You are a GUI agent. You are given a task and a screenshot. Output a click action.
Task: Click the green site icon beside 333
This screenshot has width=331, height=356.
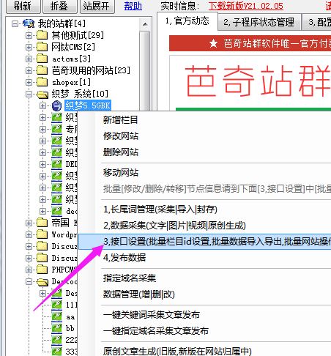[x=56, y=351]
